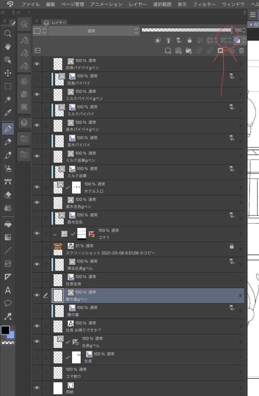The width and height of the screenshot is (259, 396).
Task: Hide the ホテル入口 layer
Action: point(37,187)
